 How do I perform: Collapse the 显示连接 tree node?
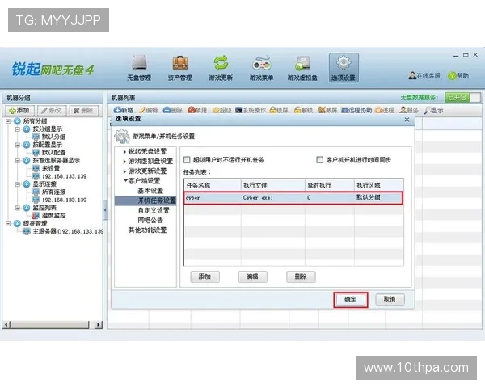[18, 184]
